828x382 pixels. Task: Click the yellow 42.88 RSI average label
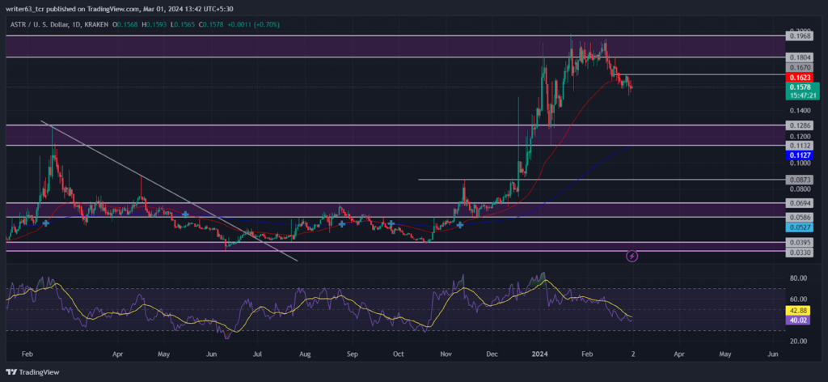tap(798, 311)
